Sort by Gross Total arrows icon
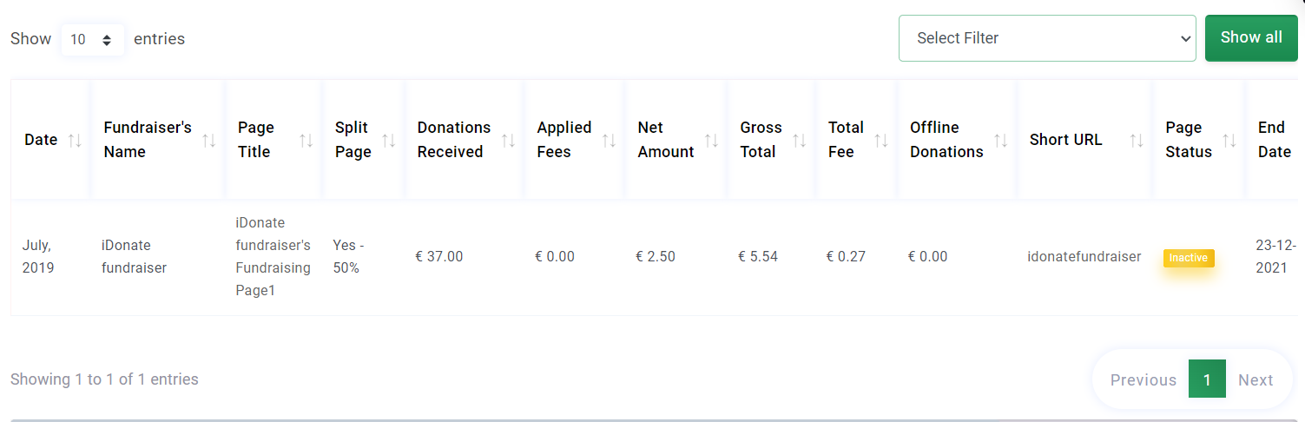Viewport: 1305px width, 422px height. pos(801,140)
